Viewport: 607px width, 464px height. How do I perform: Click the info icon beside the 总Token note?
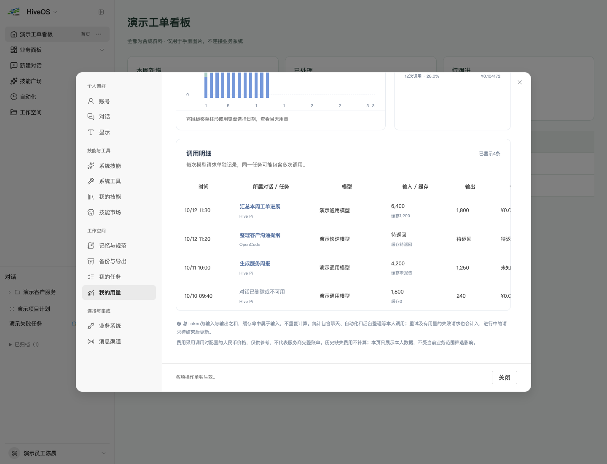click(x=179, y=324)
